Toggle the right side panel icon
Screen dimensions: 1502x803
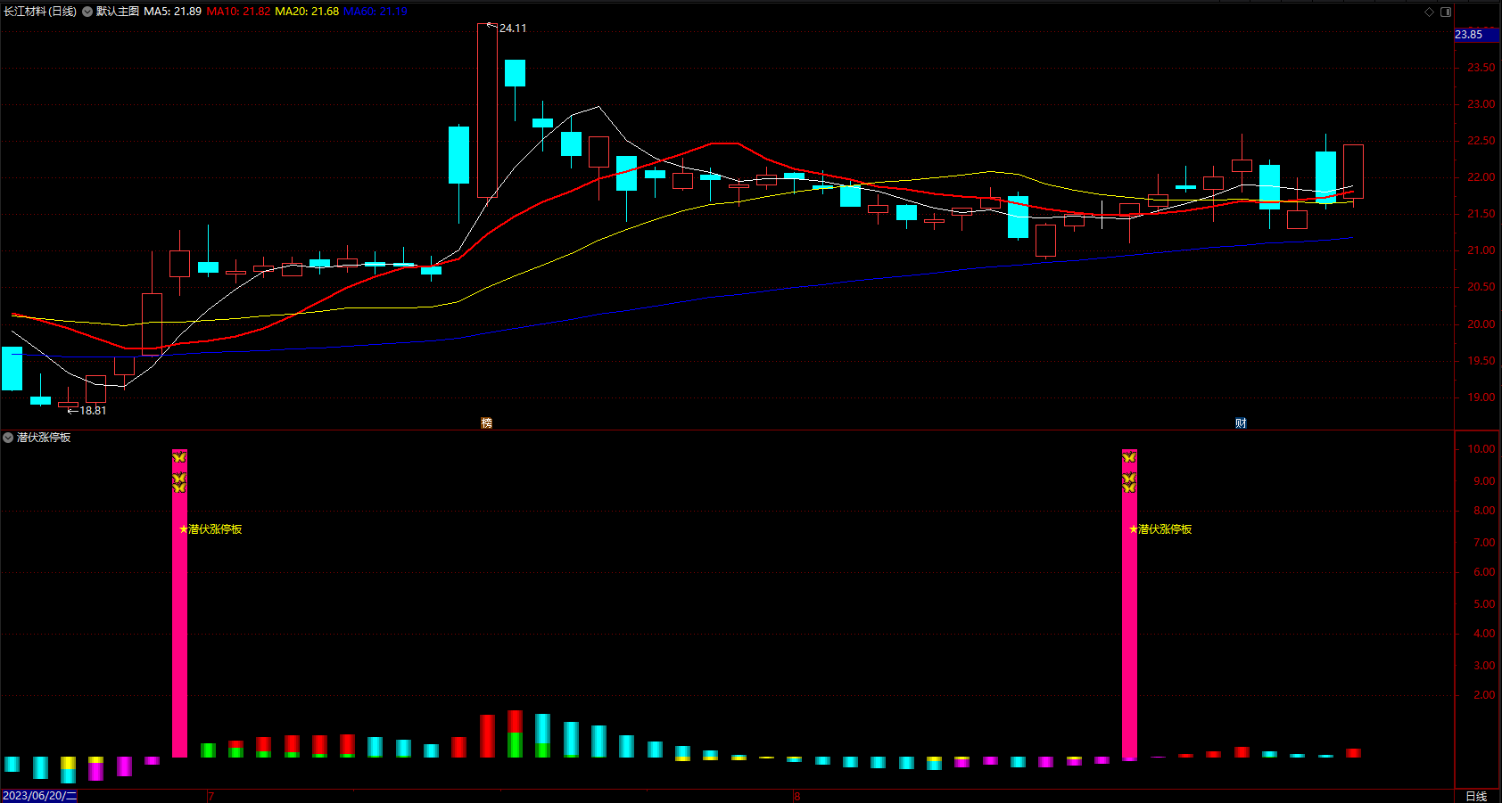point(1446,12)
